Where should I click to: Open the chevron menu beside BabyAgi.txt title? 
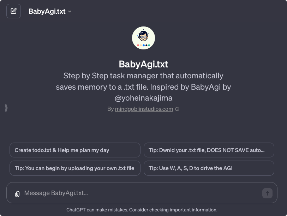pos(69,11)
